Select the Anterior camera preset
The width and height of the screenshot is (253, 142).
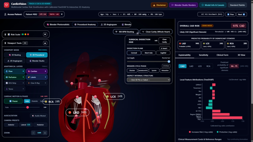click(11, 125)
